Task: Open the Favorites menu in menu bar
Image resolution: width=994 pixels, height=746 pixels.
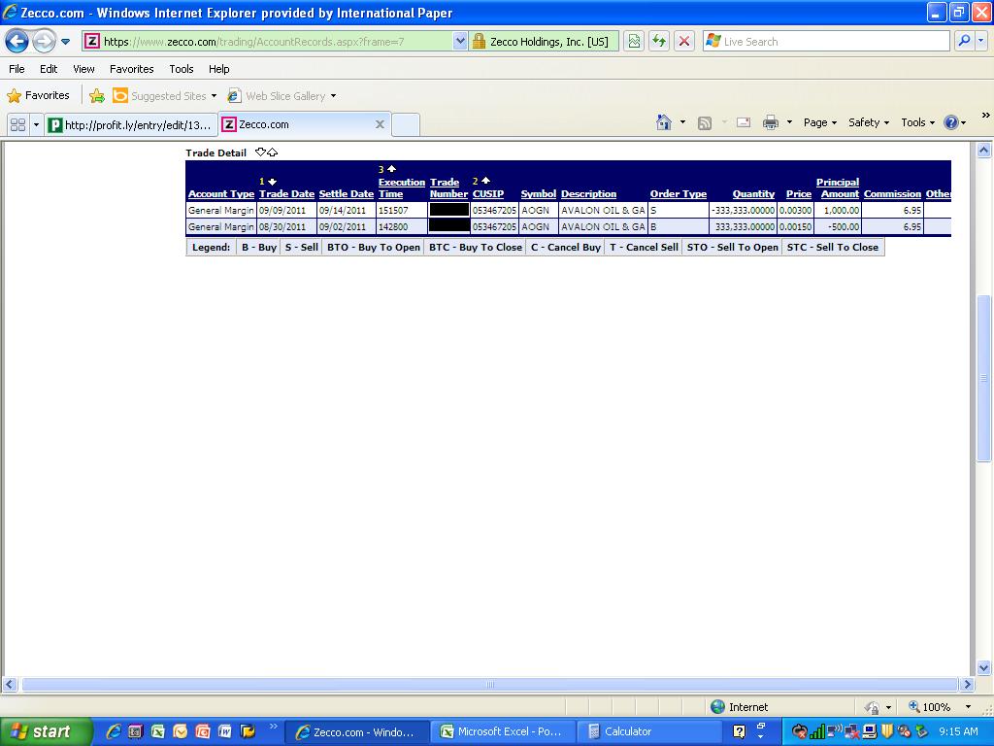Action: pyautogui.click(x=131, y=69)
